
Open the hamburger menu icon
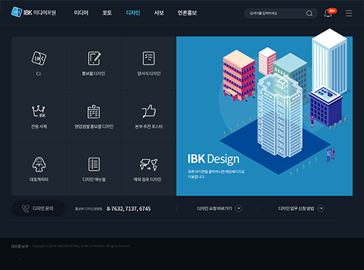[349, 13]
